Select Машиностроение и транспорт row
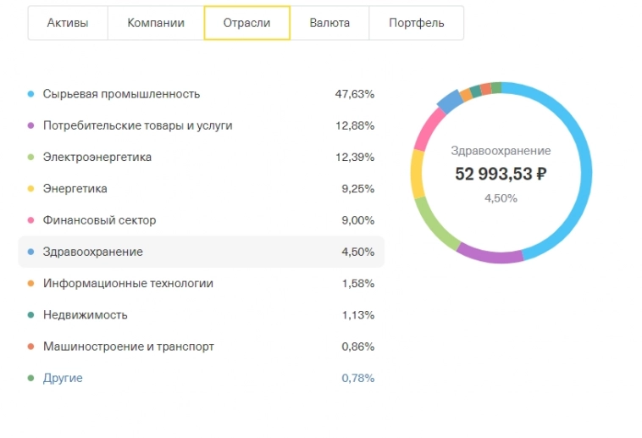The image size is (642, 438). click(x=201, y=347)
